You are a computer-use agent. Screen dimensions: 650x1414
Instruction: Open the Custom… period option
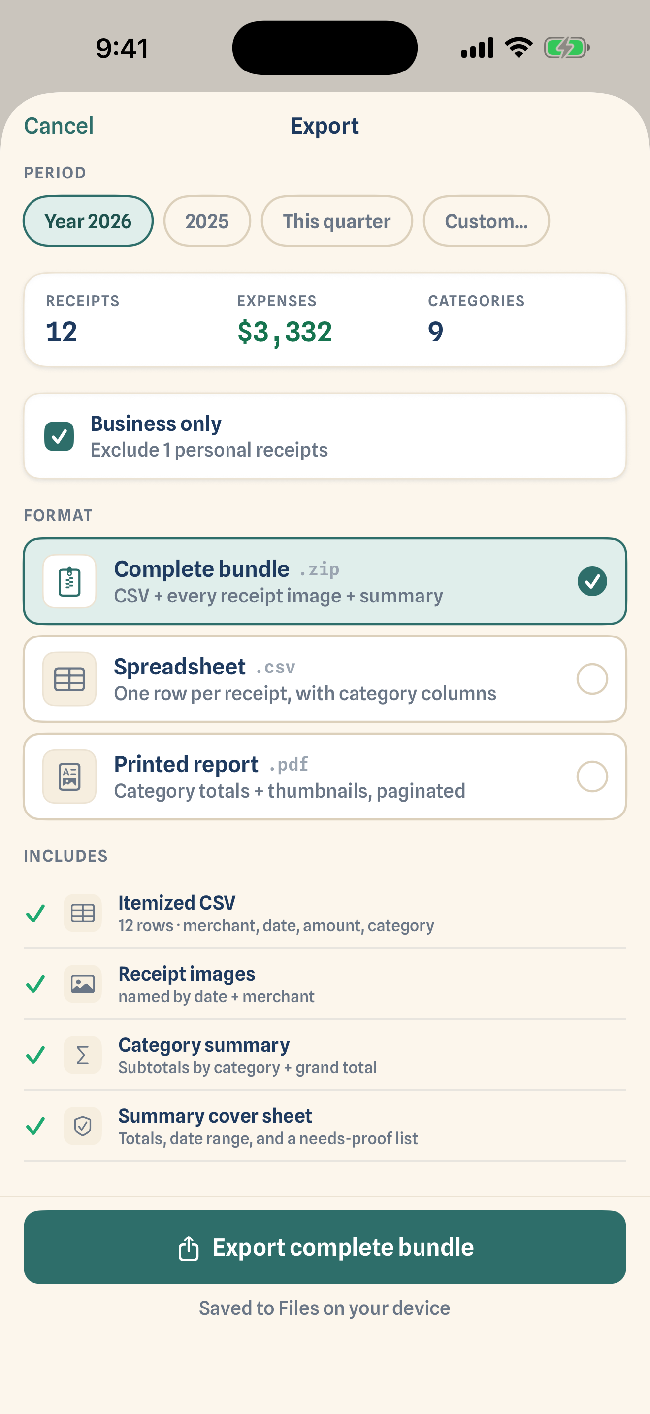tap(487, 221)
